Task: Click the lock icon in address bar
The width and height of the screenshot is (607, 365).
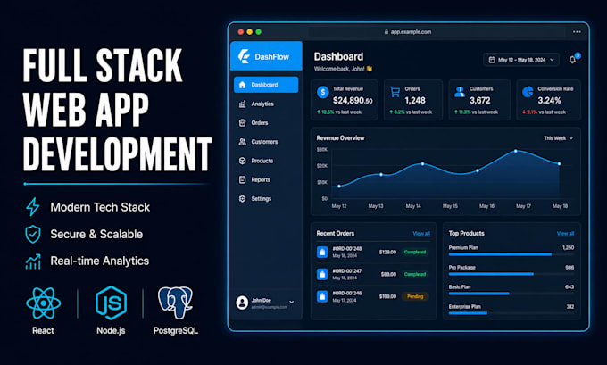Action: coord(386,32)
